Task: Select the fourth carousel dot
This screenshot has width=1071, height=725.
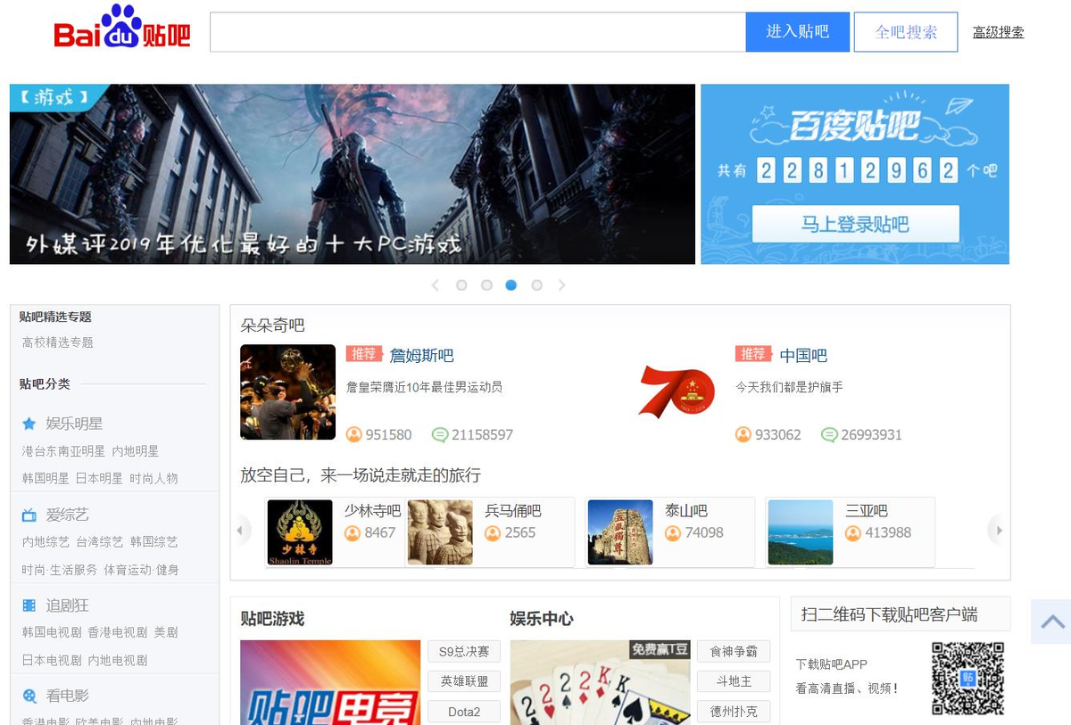Action: point(536,285)
